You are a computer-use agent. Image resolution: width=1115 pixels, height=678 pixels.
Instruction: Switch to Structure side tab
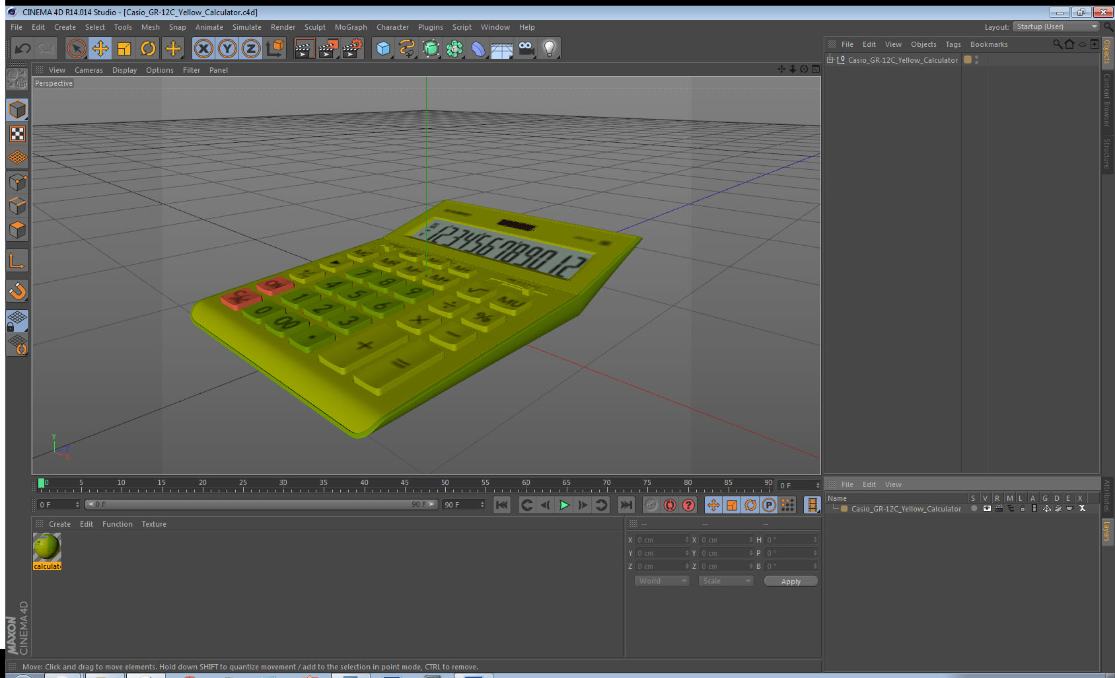(x=1107, y=154)
